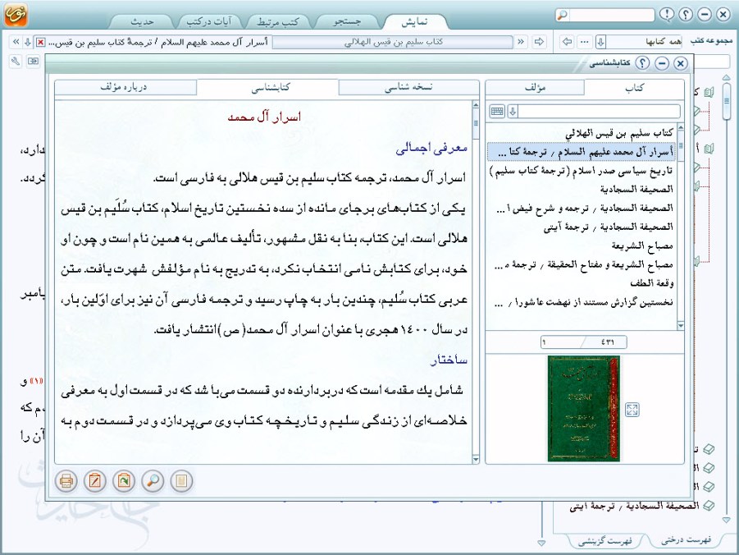Select نخستين گزارش مستند از نهضت عاشورا

click(582, 302)
